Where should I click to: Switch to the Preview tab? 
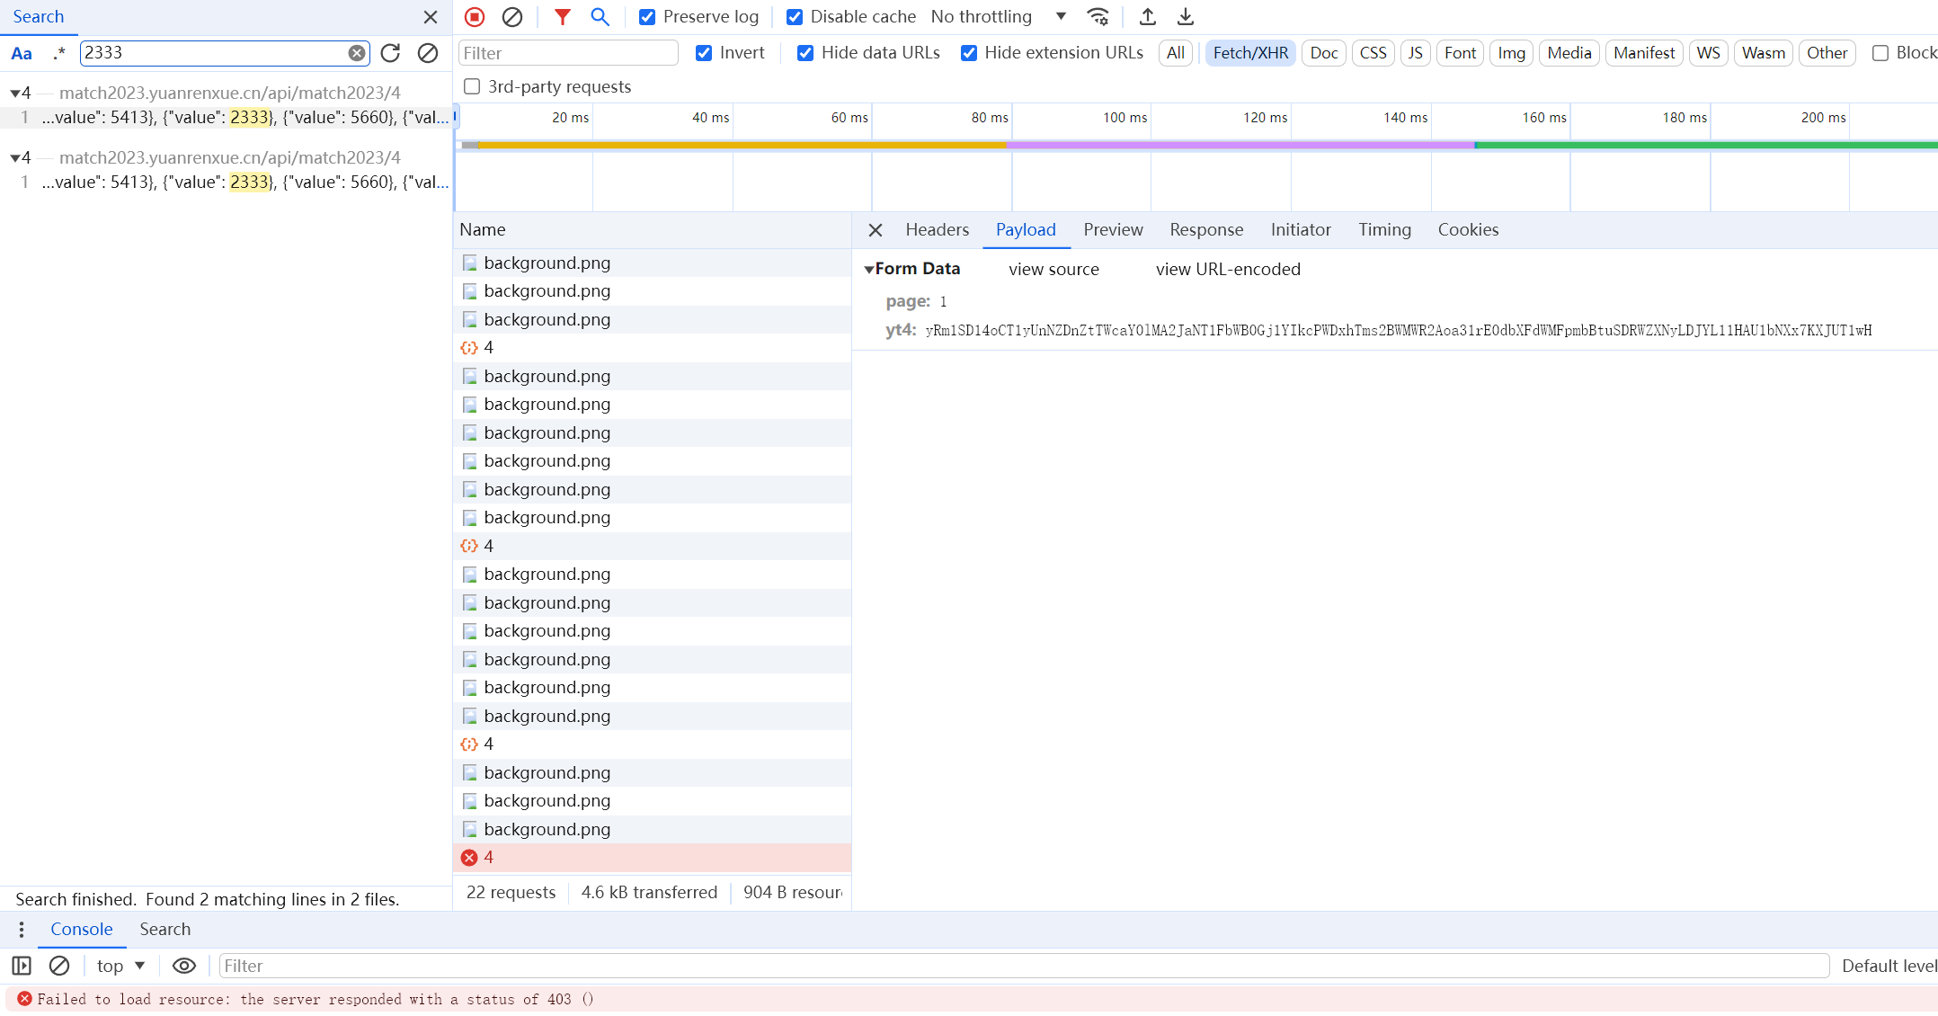pos(1113,230)
